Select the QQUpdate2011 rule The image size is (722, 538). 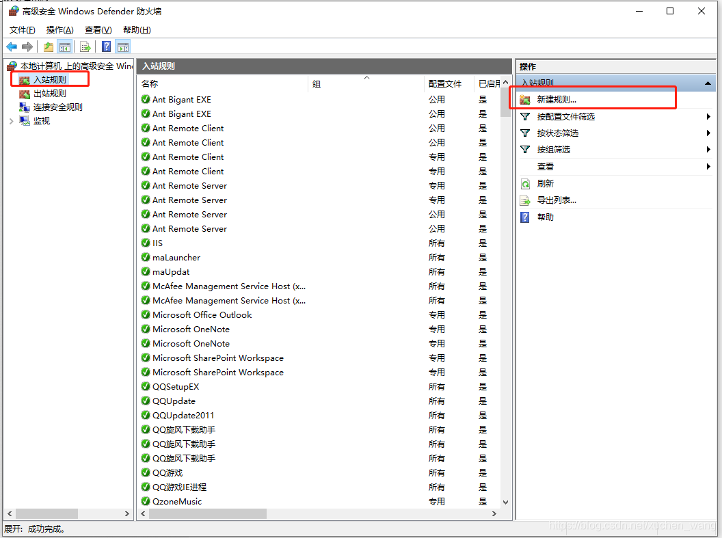(x=183, y=415)
